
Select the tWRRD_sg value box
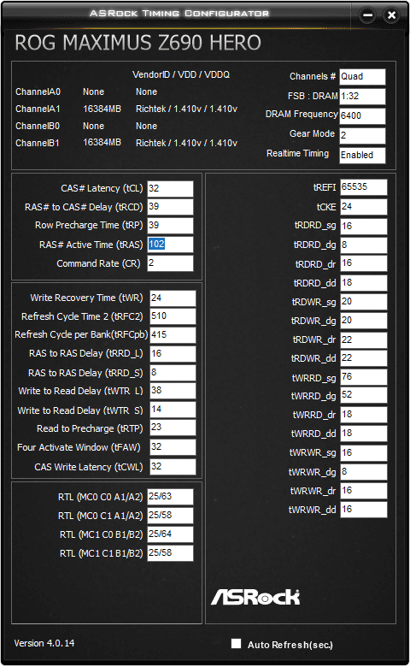(x=364, y=377)
